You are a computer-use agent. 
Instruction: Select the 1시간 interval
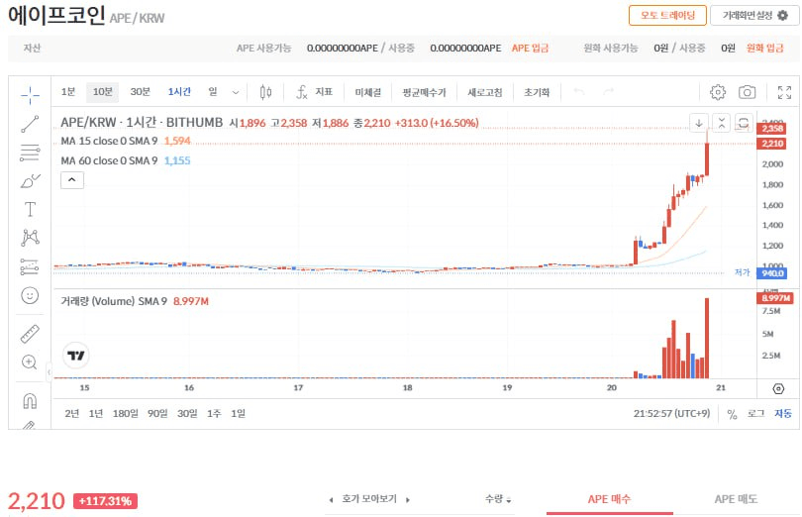pos(179,92)
